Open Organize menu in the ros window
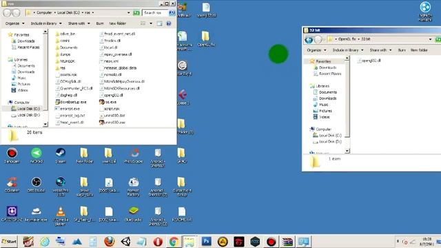This screenshot has width=441, height=248. click(14, 23)
